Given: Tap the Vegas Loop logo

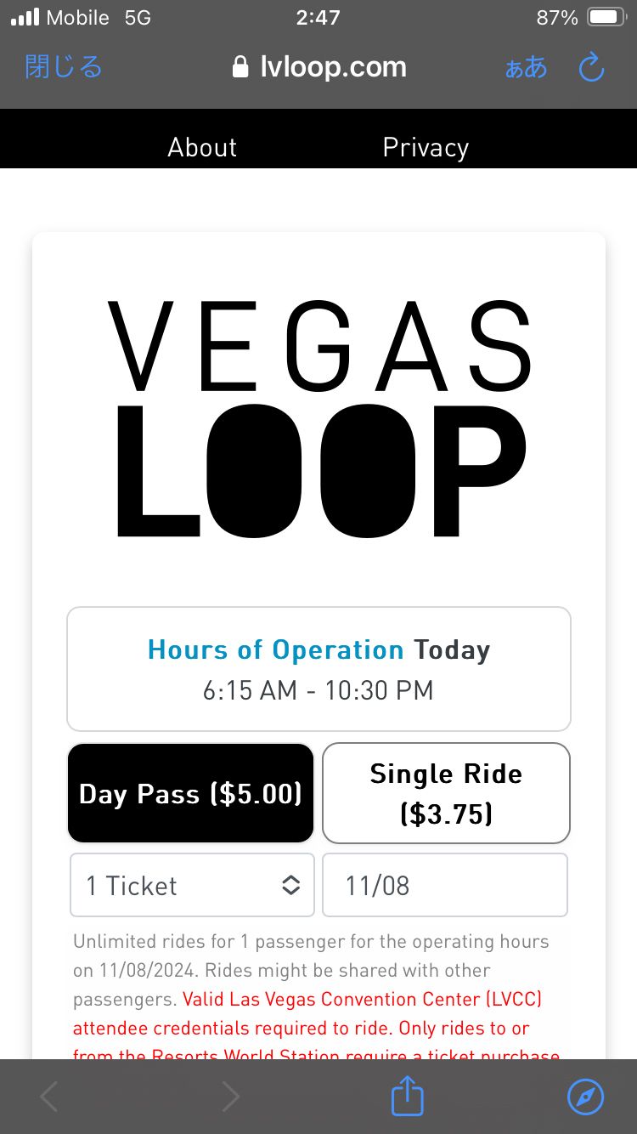Looking at the screenshot, I should pyautogui.click(x=318, y=420).
